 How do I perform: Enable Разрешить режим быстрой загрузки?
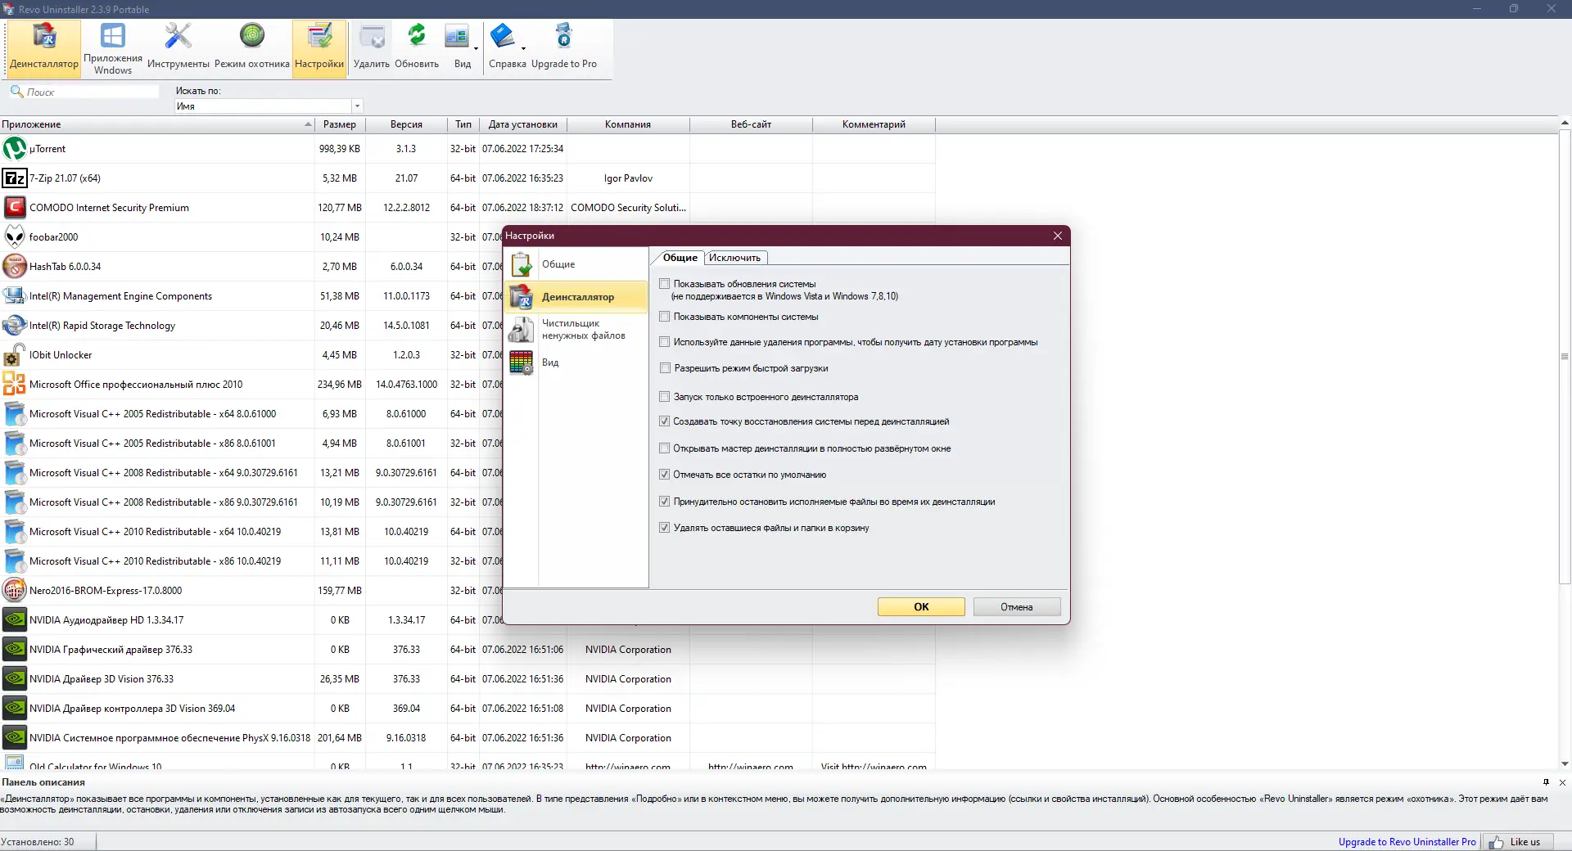point(665,368)
